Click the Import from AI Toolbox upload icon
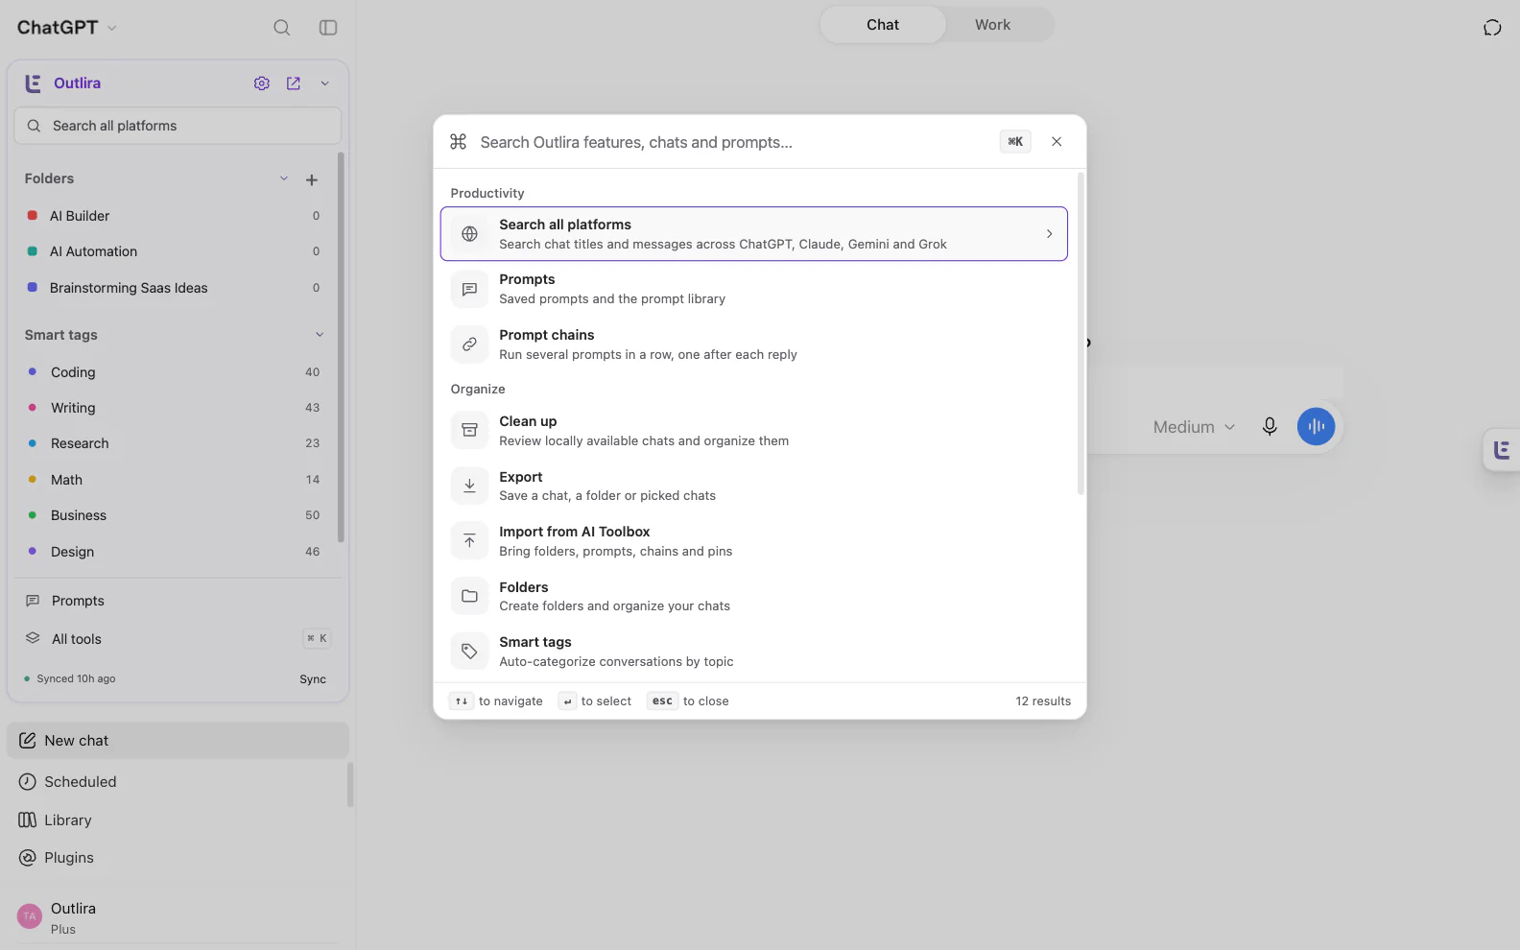The image size is (1520, 950). tap(470, 541)
